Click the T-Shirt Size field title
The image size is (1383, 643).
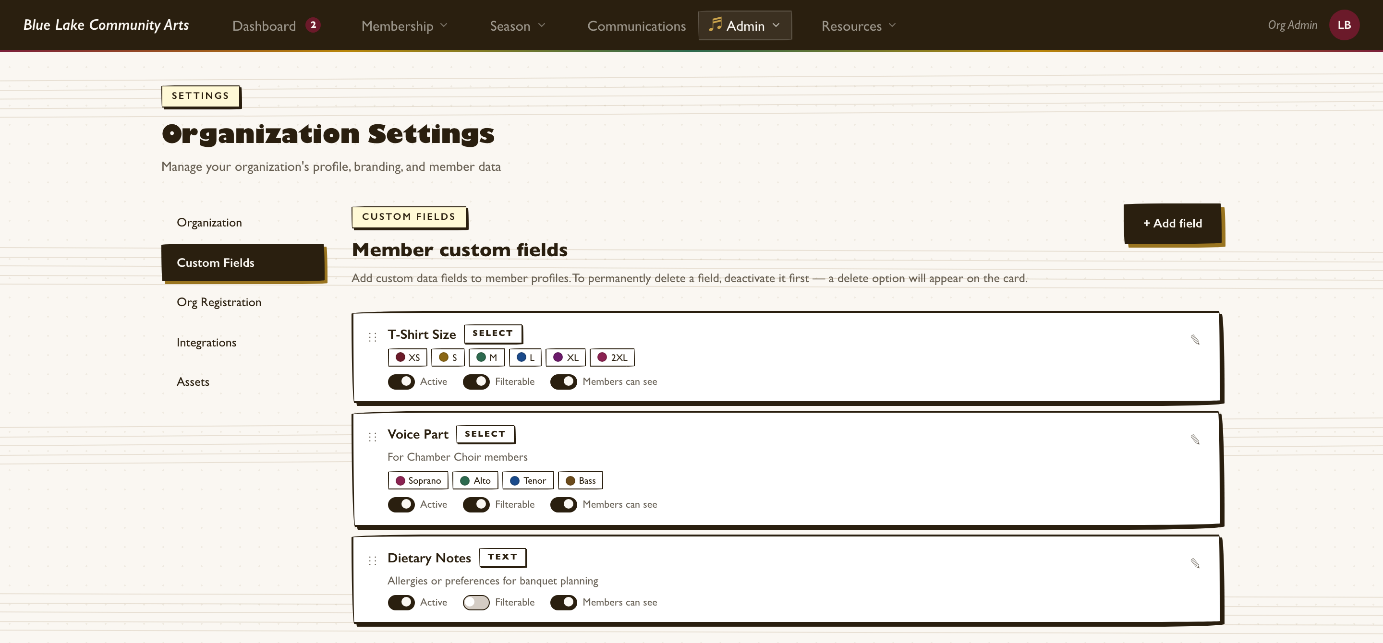click(422, 334)
